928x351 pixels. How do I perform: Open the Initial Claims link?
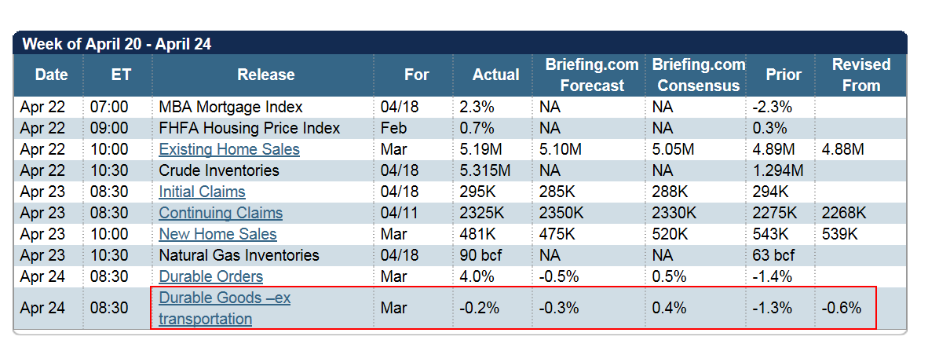pos(202,192)
